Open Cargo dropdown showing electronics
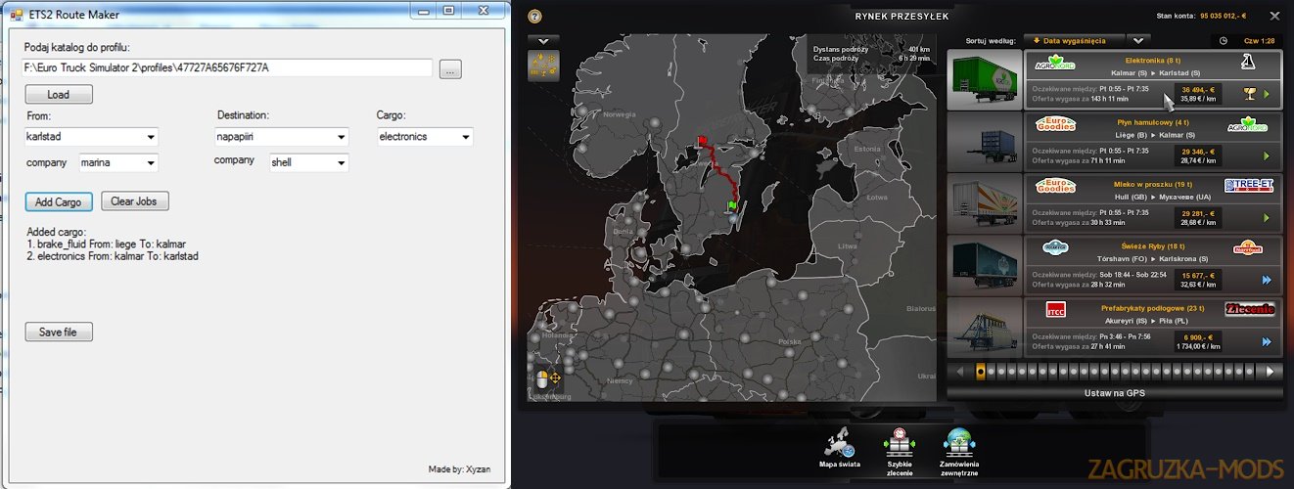The width and height of the screenshot is (1294, 489). point(425,137)
